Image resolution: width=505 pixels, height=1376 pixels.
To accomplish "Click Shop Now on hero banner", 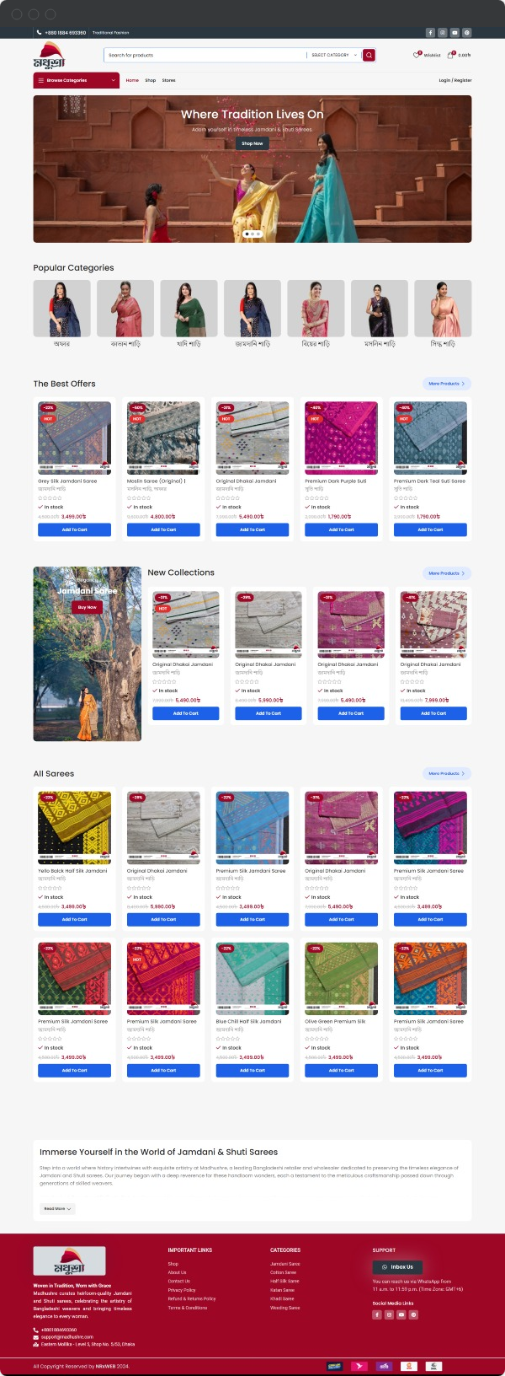I will pos(252,143).
